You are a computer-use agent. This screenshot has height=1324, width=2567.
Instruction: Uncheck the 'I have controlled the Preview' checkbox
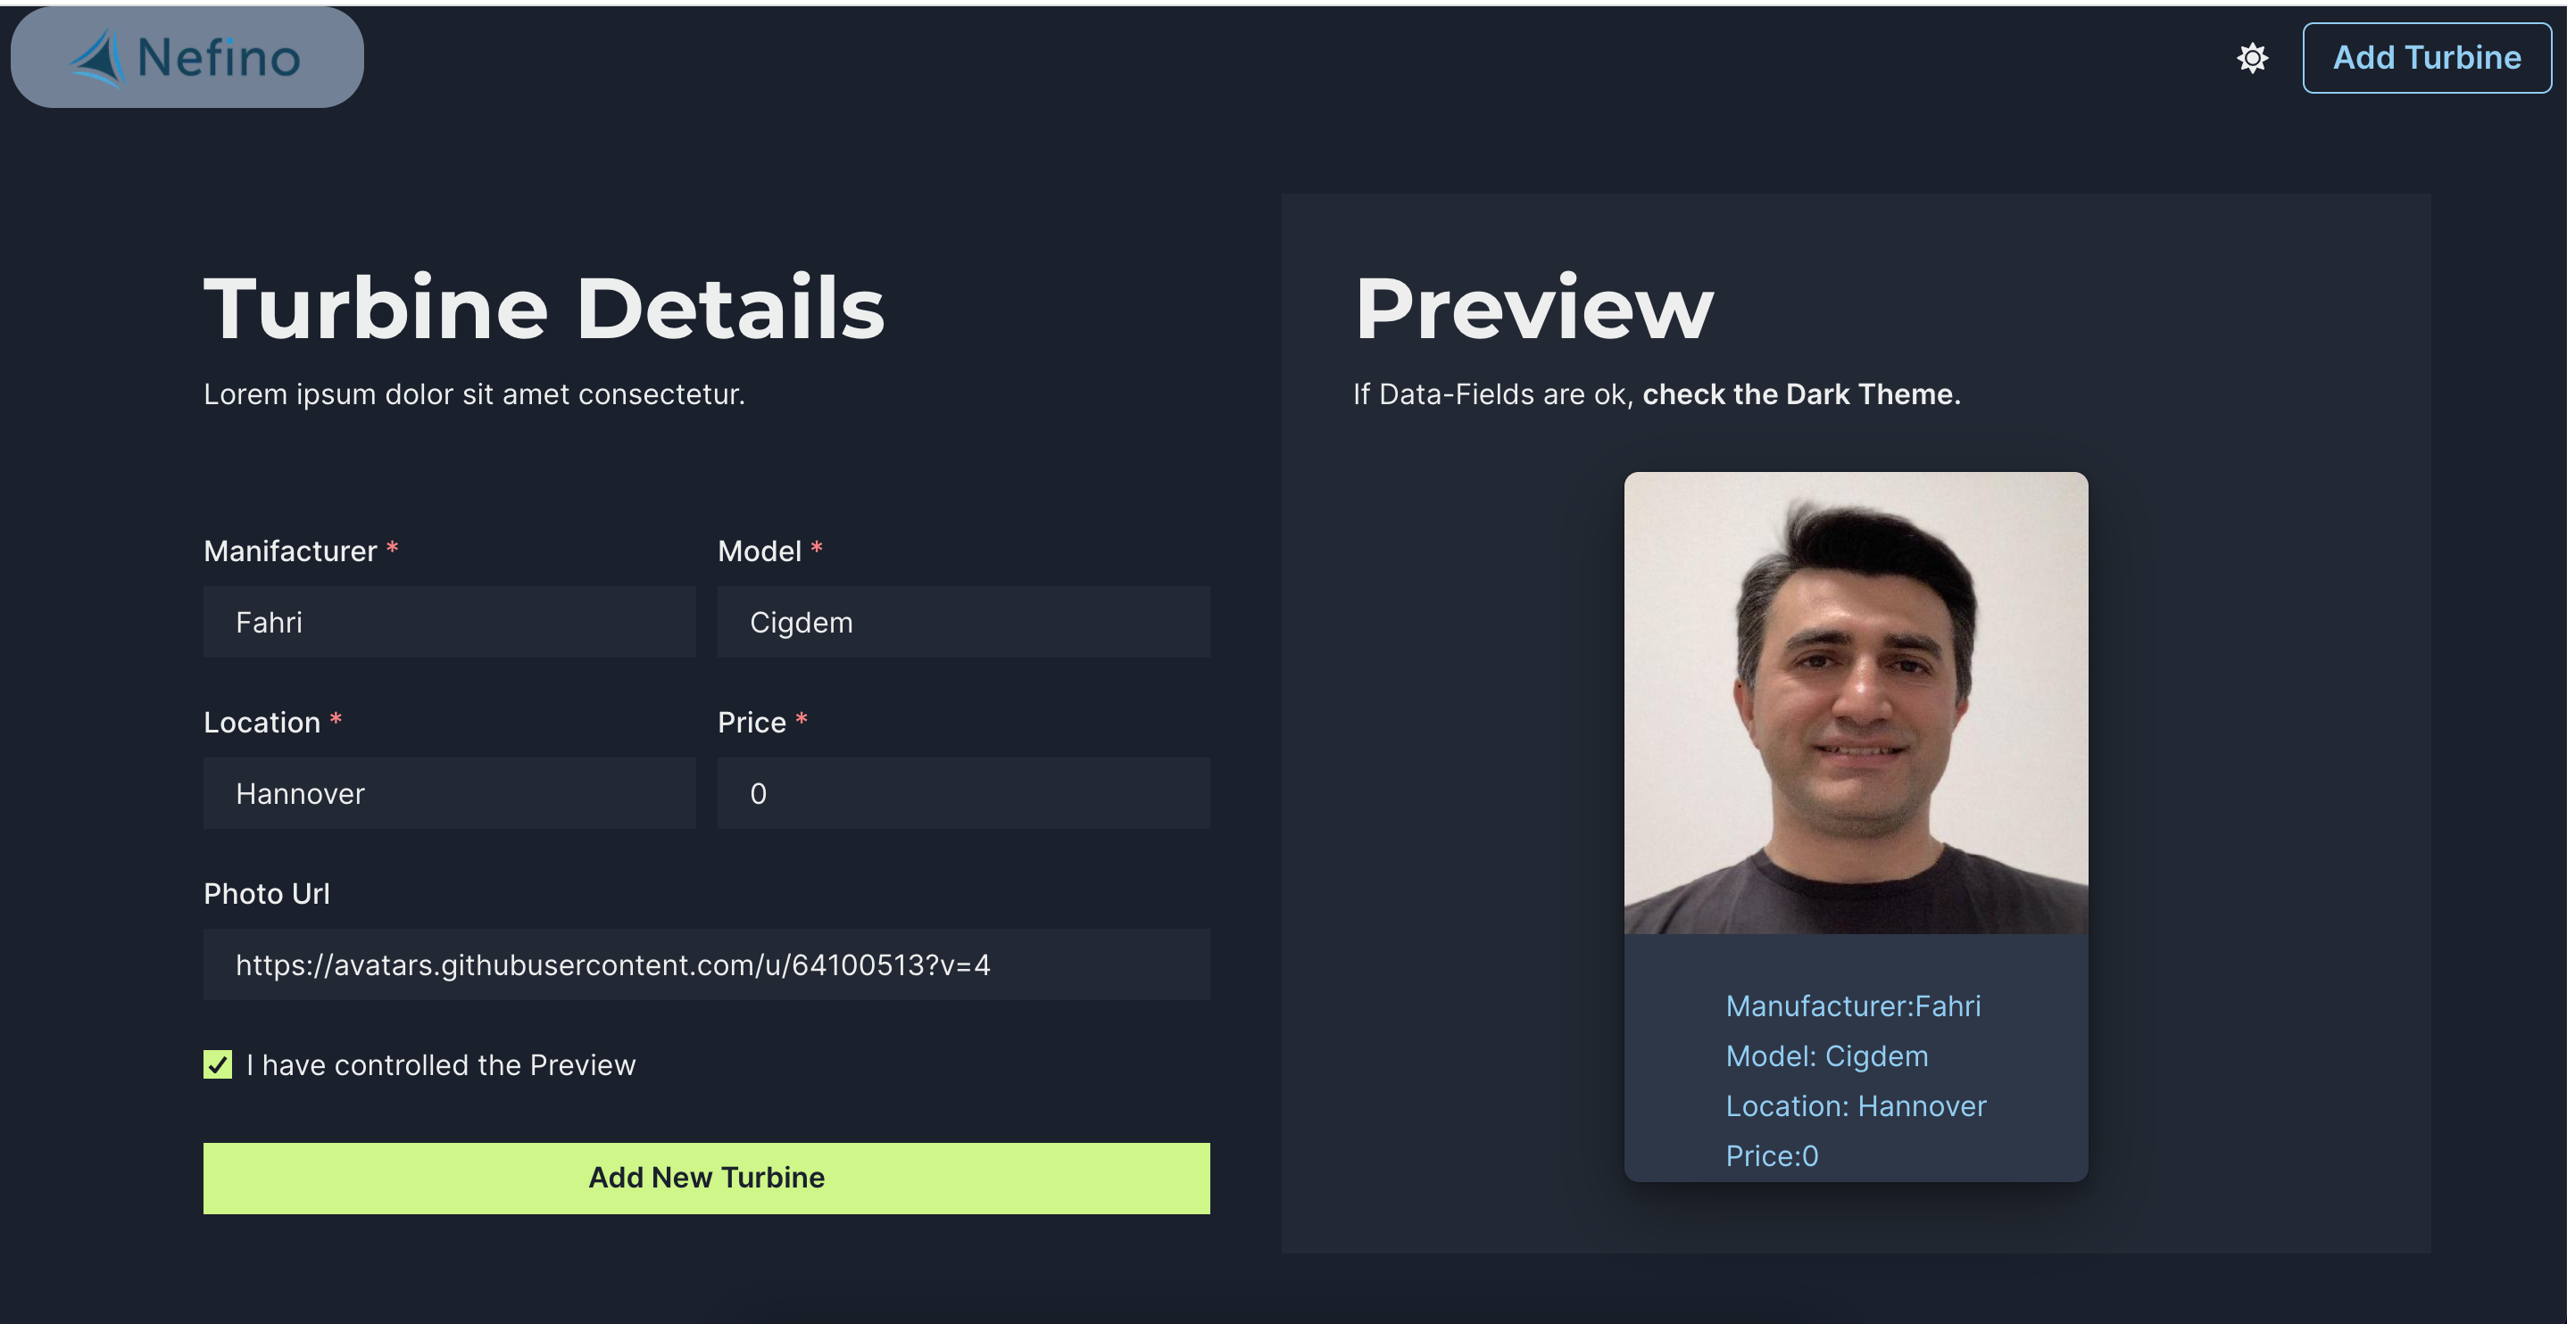[x=217, y=1064]
